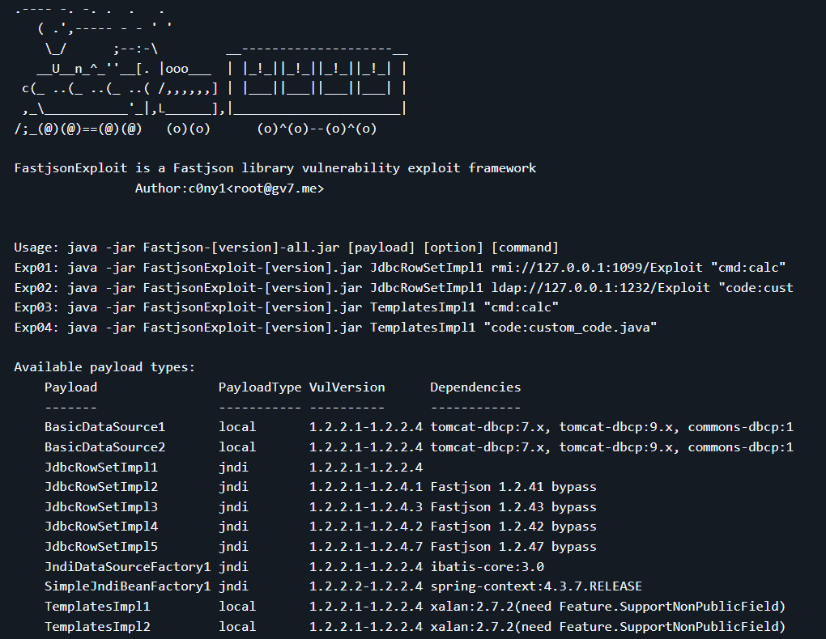Viewport: 826px width, 639px height.
Task: Select payload name 'JdbcRowSetImpl4'
Action: click(x=101, y=527)
